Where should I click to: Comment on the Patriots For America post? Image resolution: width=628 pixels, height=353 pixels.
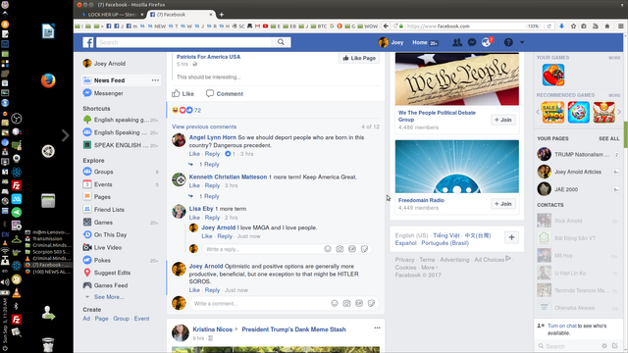point(225,94)
